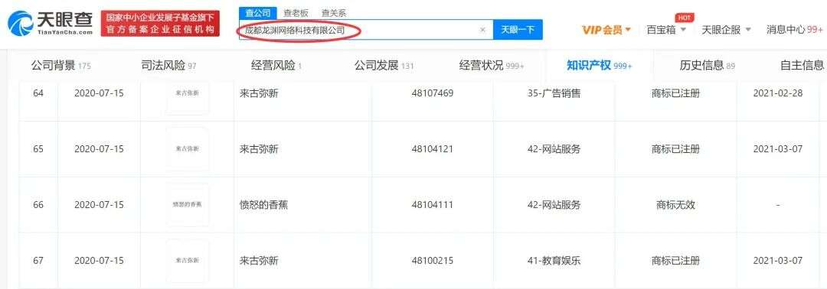Viewport: 827px width, 289px height.
Task: Click the red 官方备案企业征信机构 banner
Action: 160,24
